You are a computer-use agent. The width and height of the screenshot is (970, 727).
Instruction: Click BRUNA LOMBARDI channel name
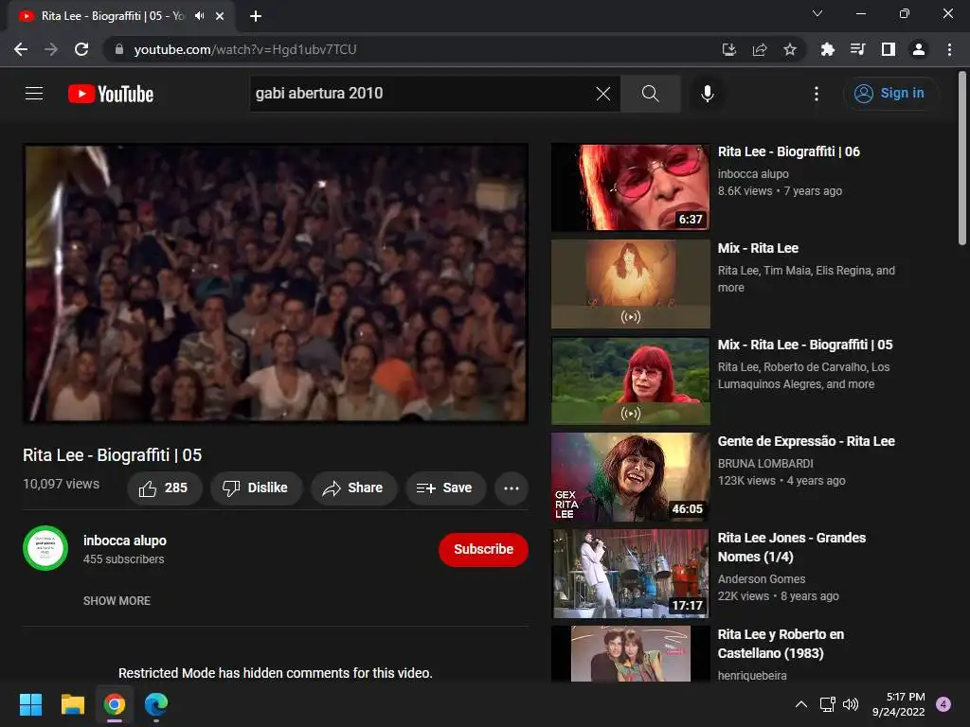[765, 464]
